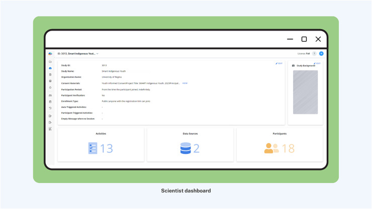Open the Participants card showing 18
Screen dimensions: 372x209
click(x=280, y=145)
